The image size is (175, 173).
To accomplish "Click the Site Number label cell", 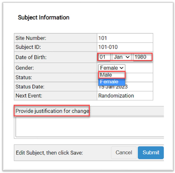I will tap(31, 38).
